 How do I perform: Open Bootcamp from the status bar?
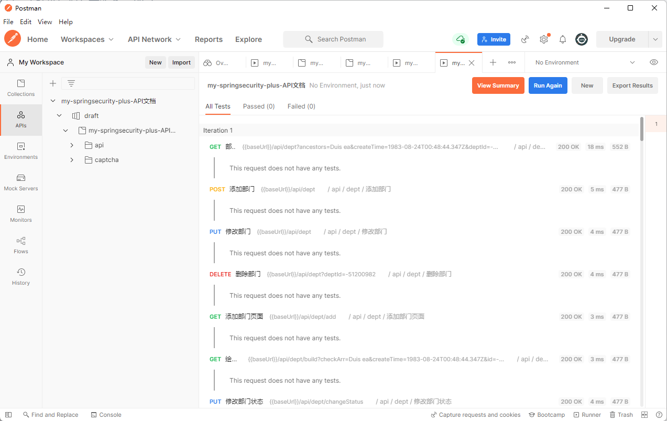pos(546,415)
